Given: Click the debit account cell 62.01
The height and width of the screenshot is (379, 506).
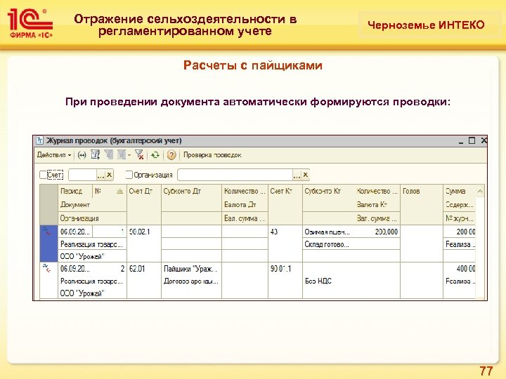Looking at the screenshot, I should 144,268.
